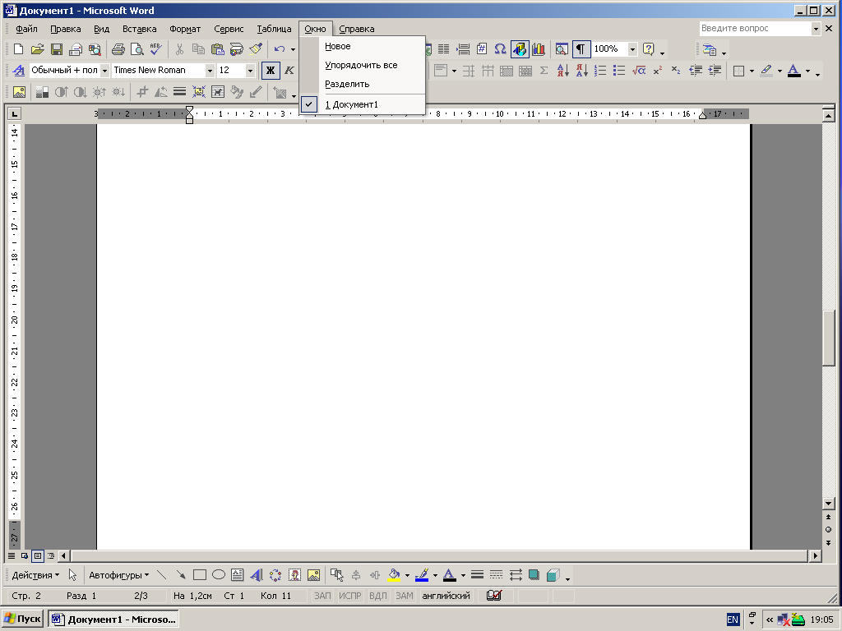Sort ascending A-Я icon
This screenshot has width=842, height=631.
pos(562,71)
